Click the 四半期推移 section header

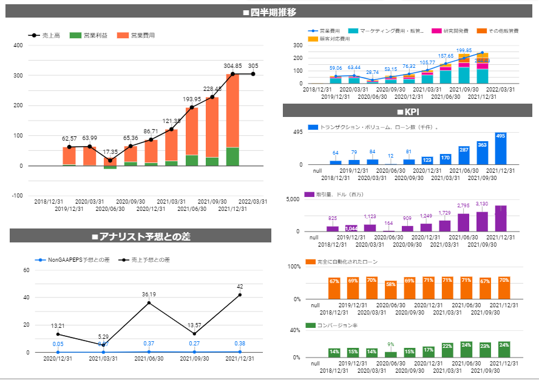269,12
